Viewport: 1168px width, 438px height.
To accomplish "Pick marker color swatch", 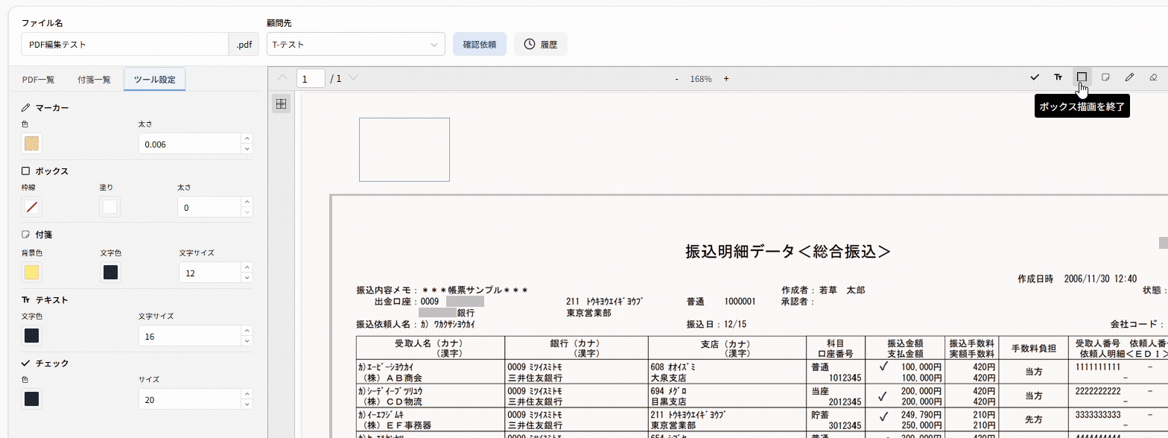I will point(32,144).
